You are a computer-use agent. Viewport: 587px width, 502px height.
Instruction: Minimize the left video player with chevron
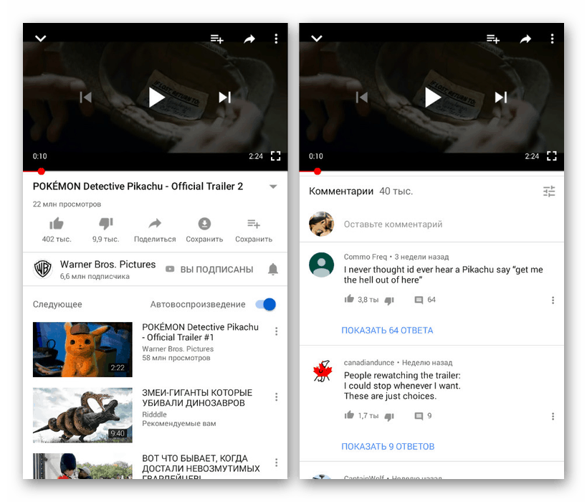[40, 38]
